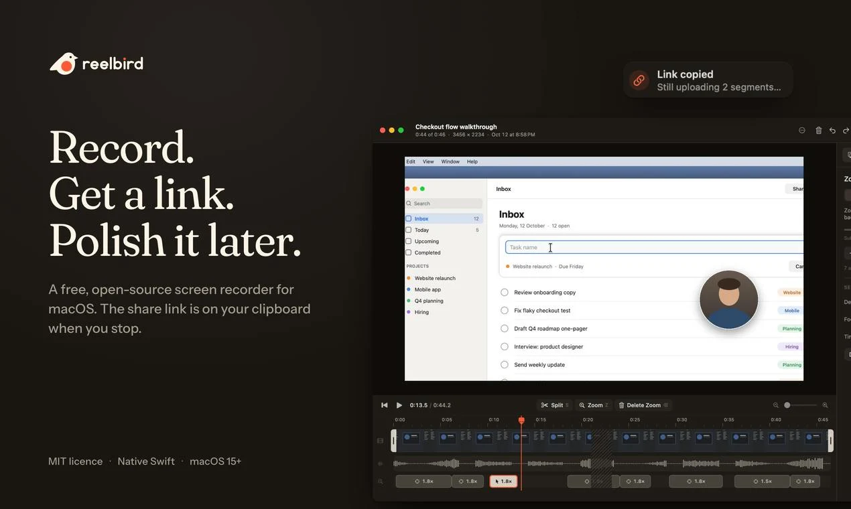The height and width of the screenshot is (509, 851).
Task: Click the link icon in the Link copied toast
Action: tap(639, 80)
